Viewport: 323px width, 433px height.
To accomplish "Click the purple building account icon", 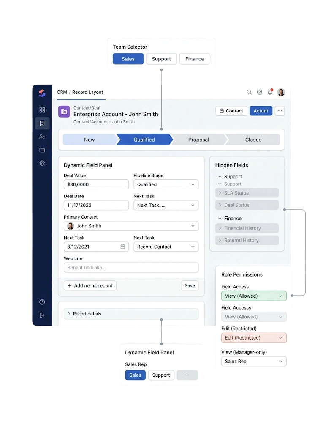I will point(64,112).
